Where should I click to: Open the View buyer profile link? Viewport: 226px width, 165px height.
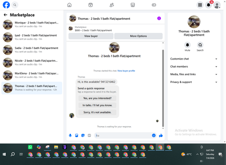[x=126, y=71]
